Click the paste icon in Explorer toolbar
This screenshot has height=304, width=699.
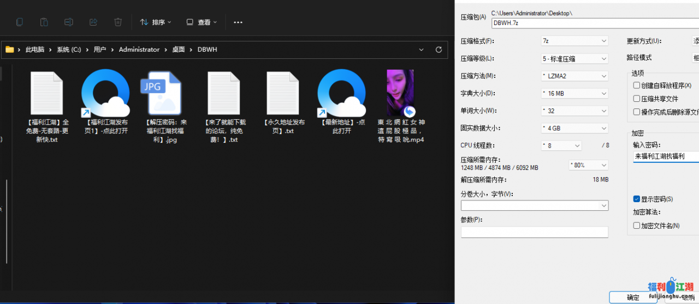[x=44, y=22]
